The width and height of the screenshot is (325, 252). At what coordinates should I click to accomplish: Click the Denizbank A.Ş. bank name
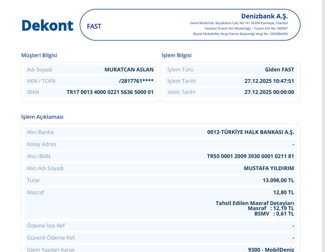(x=264, y=16)
